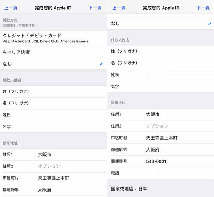Focus 姓氏 field in right screen
The width and height of the screenshot is (214, 197).
tap(160, 75)
